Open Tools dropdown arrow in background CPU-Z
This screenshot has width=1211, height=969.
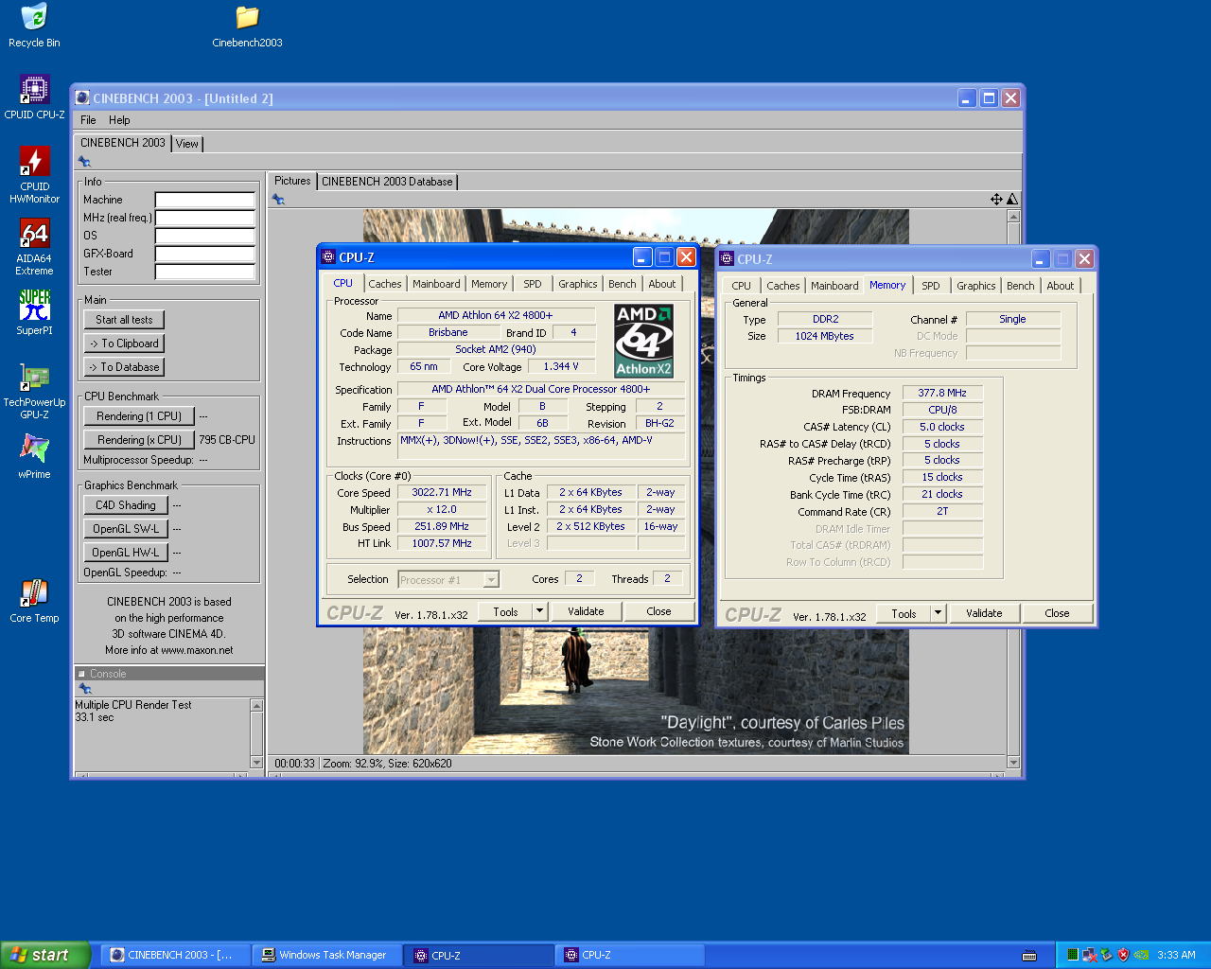pyautogui.click(x=939, y=613)
